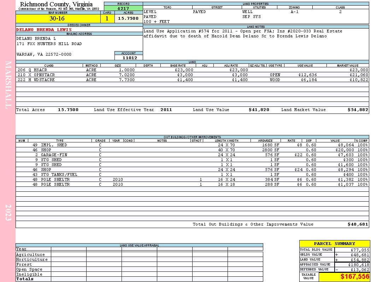This screenshot has height=282, width=371.
Task: Click the Forest row label
Action: [x=24, y=264]
